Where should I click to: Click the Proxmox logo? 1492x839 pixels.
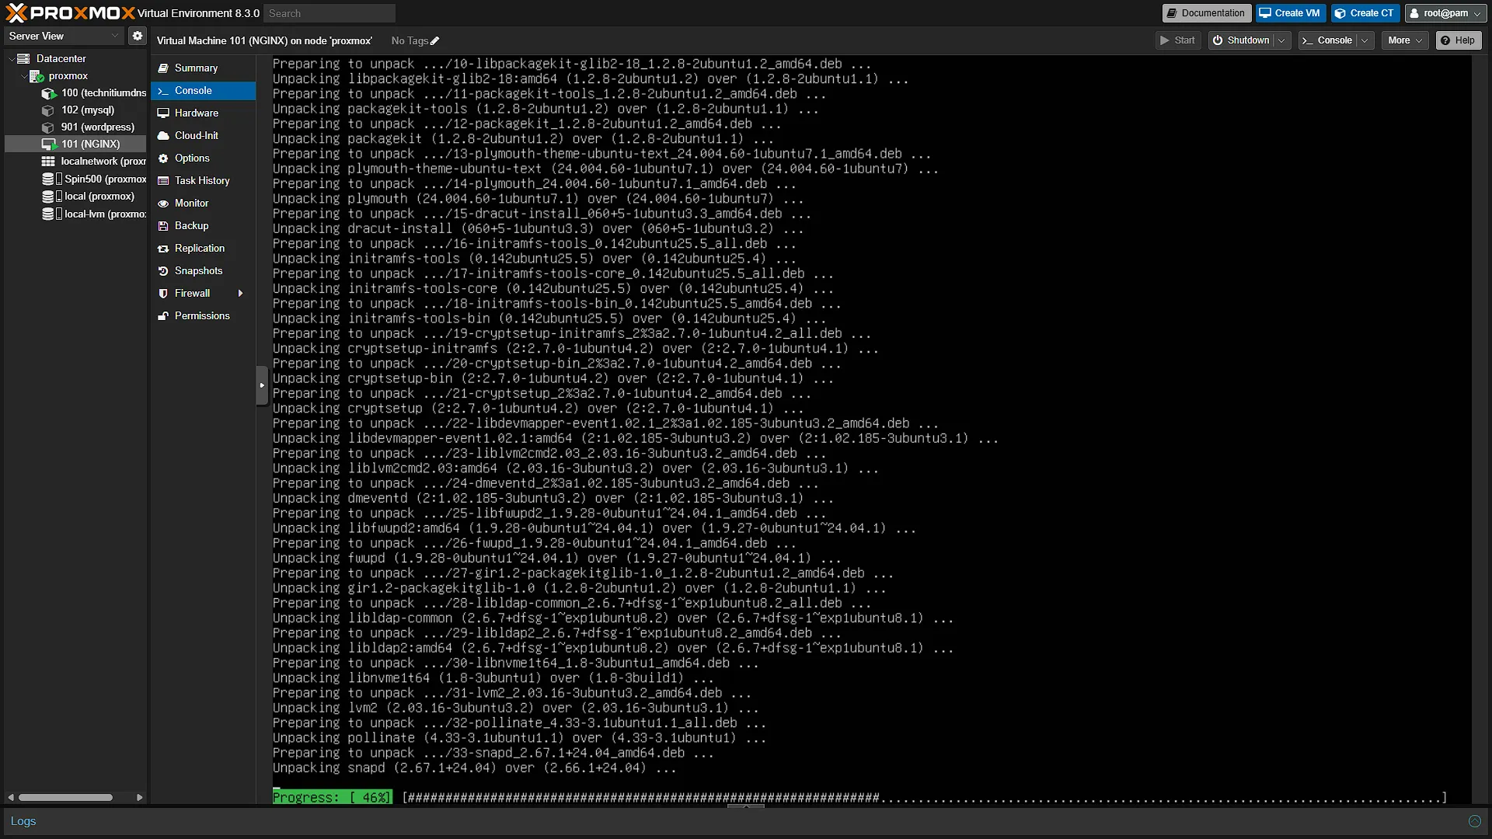tap(70, 13)
